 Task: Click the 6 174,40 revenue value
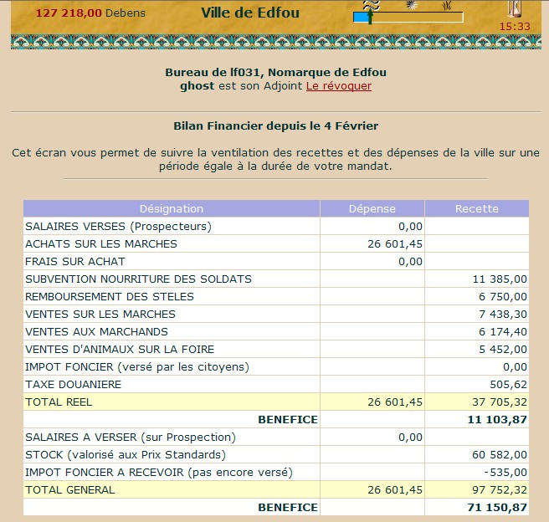click(x=503, y=331)
